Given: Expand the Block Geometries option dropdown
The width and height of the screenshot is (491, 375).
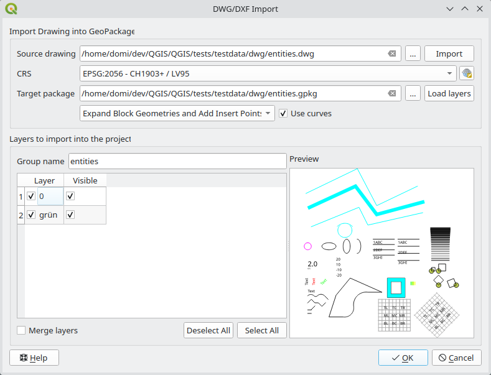Looking at the screenshot, I should tap(177, 114).
